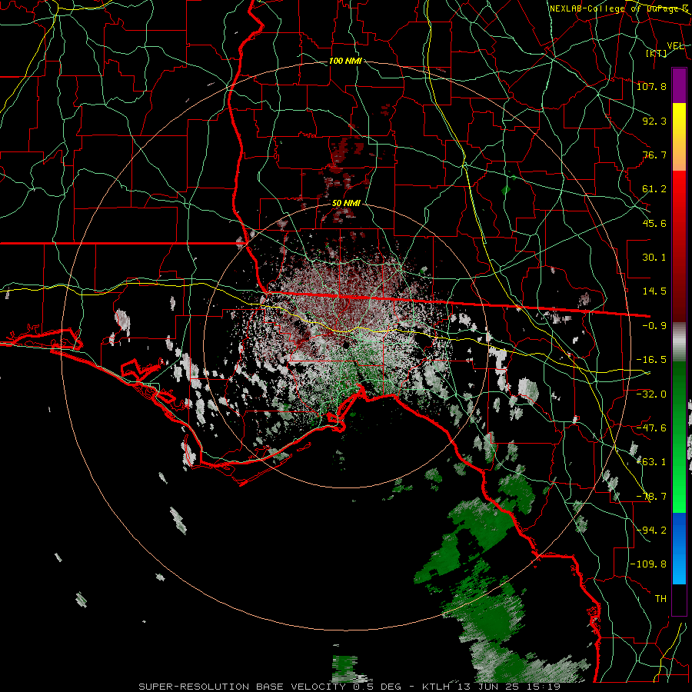Click the 50 NMI range ring label
This screenshot has width=692, height=692.
(x=346, y=204)
